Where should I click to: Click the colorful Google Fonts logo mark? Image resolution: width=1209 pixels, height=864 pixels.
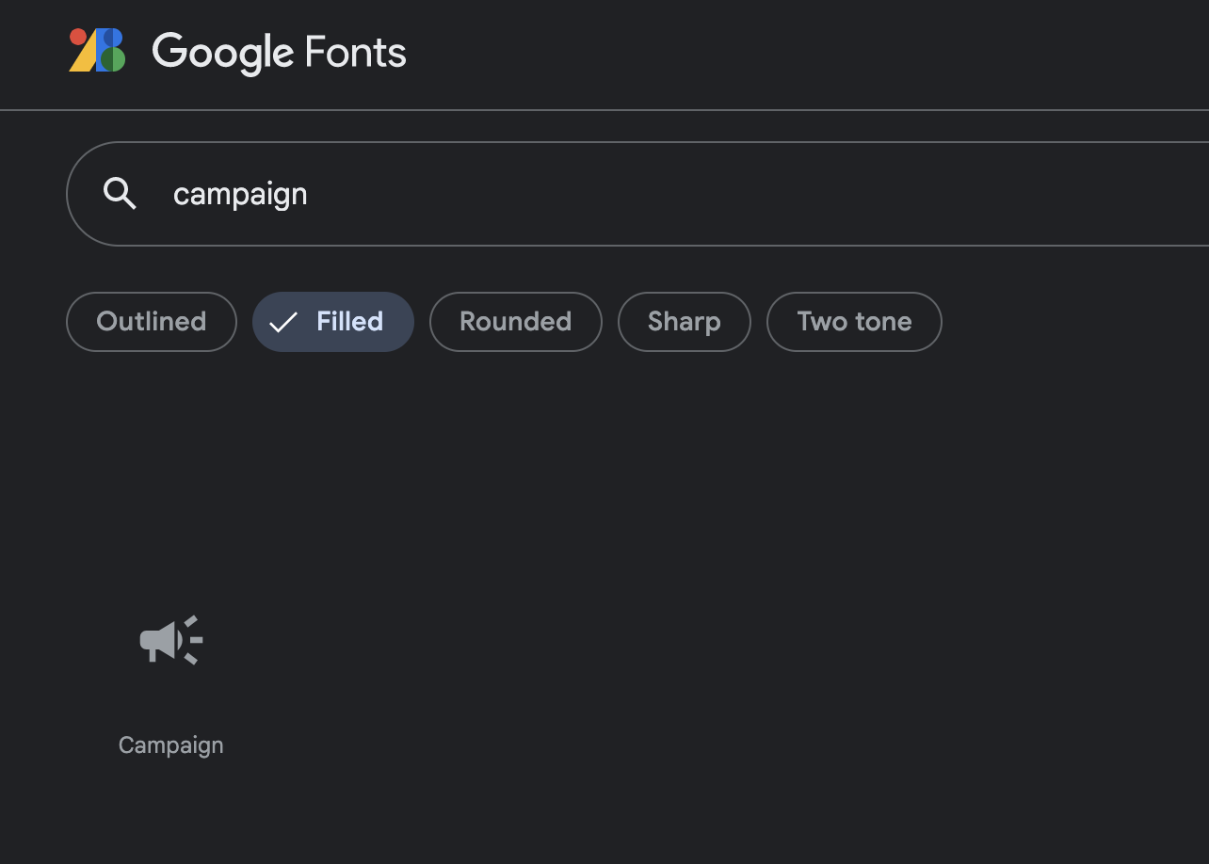(96, 51)
